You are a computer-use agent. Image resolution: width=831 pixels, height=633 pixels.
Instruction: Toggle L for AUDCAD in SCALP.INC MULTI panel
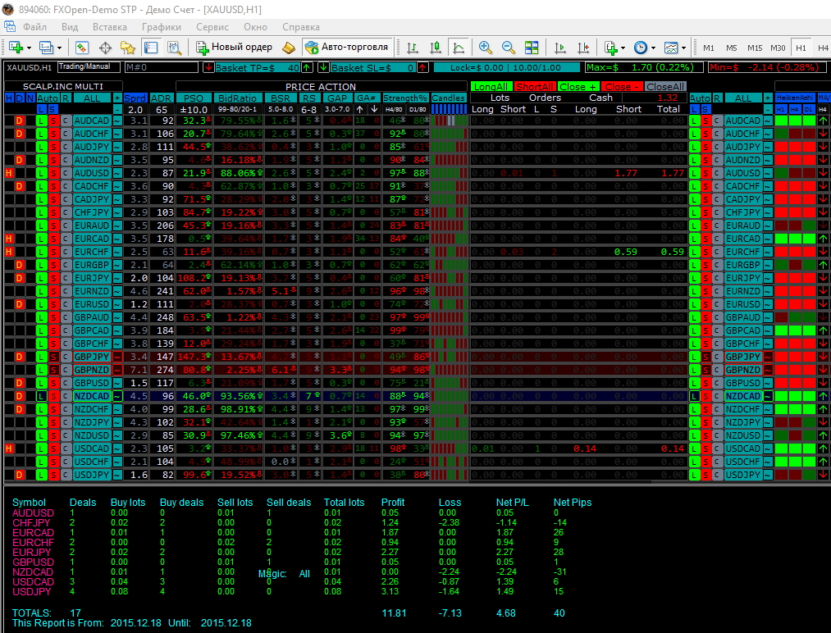click(41, 121)
